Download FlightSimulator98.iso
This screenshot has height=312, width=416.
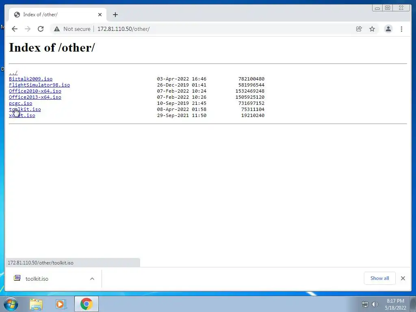[x=39, y=85]
